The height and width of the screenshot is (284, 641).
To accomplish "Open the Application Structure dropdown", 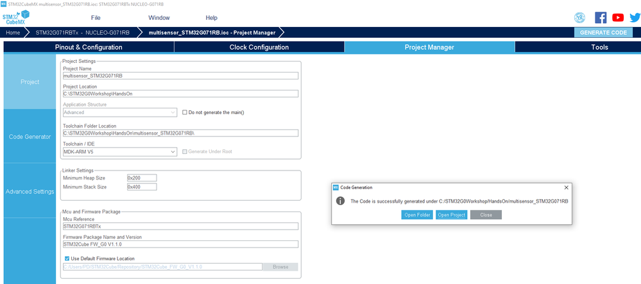I will point(120,112).
